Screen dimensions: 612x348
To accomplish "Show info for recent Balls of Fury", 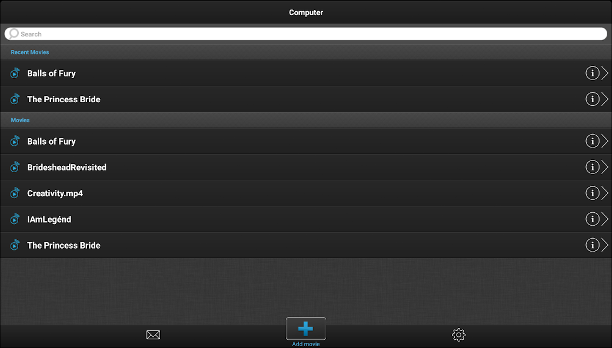I will 592,73.
